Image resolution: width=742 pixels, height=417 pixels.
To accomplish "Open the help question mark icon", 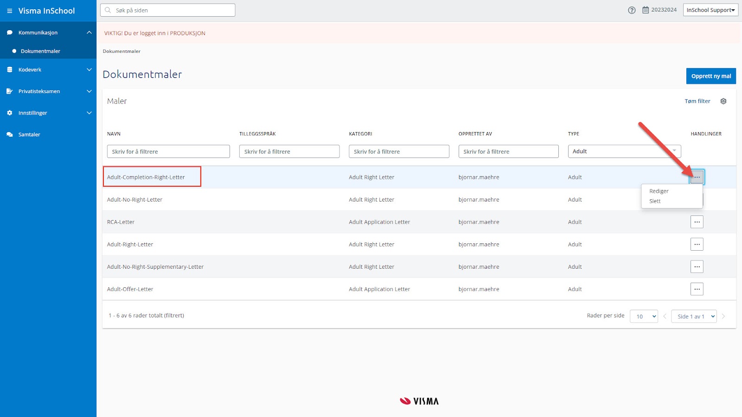I will 632,10.
